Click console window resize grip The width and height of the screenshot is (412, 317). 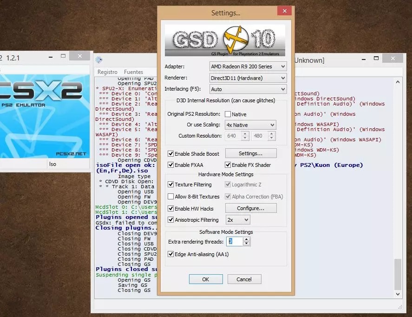pos(400,306)
